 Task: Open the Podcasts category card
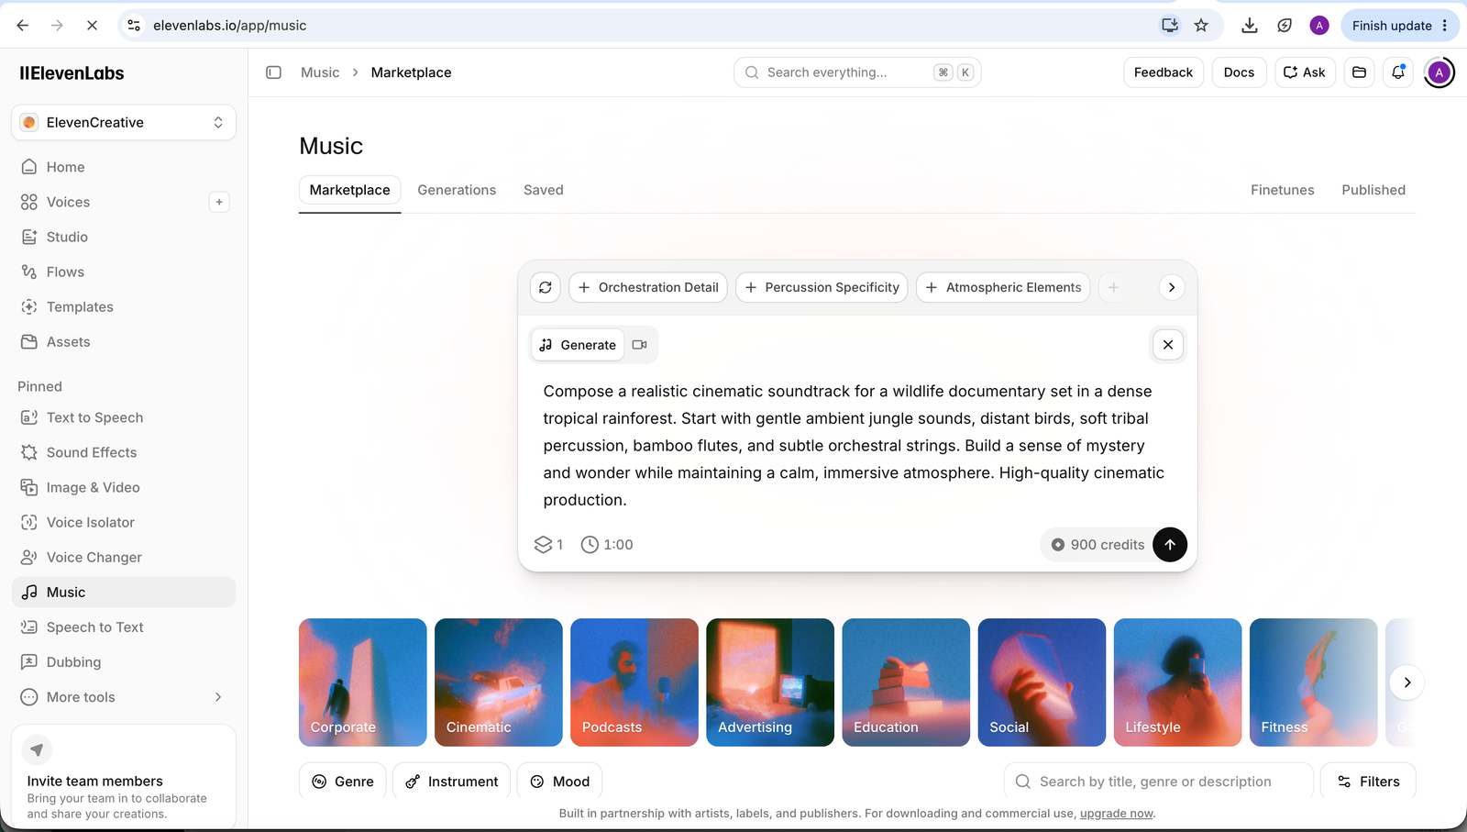click(x=634, y=682)
